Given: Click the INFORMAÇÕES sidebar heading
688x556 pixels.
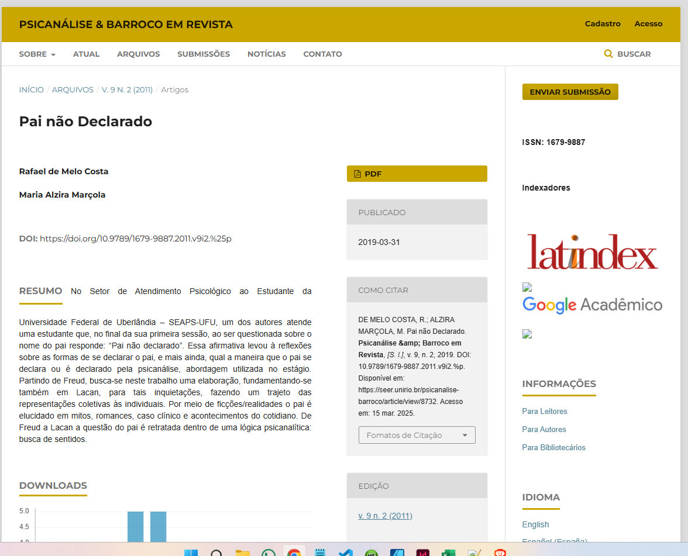Looking at the screenshot, I should point(559,384).
